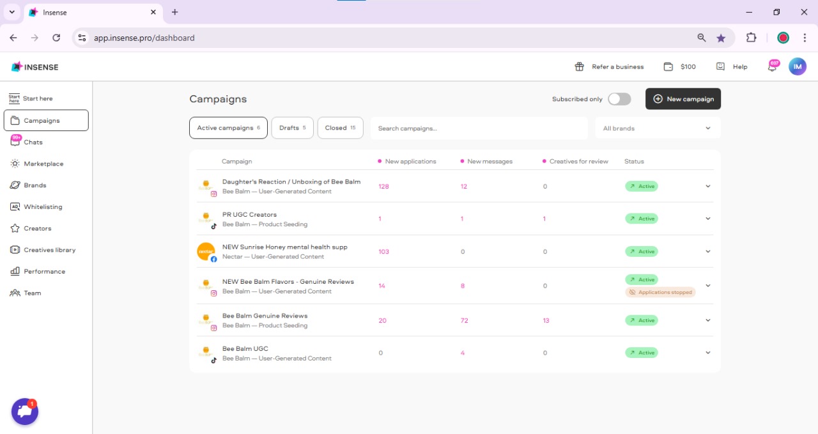Image resolution: width=818 pixels, height=434 pixels.
Task: Open NEW Sunrise Honey mental health campaign
Action: pos(285,247)
